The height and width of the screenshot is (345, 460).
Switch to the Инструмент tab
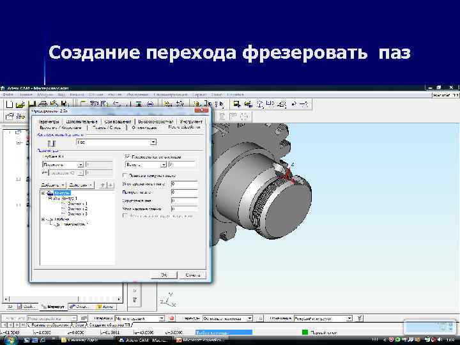[191, 121]
